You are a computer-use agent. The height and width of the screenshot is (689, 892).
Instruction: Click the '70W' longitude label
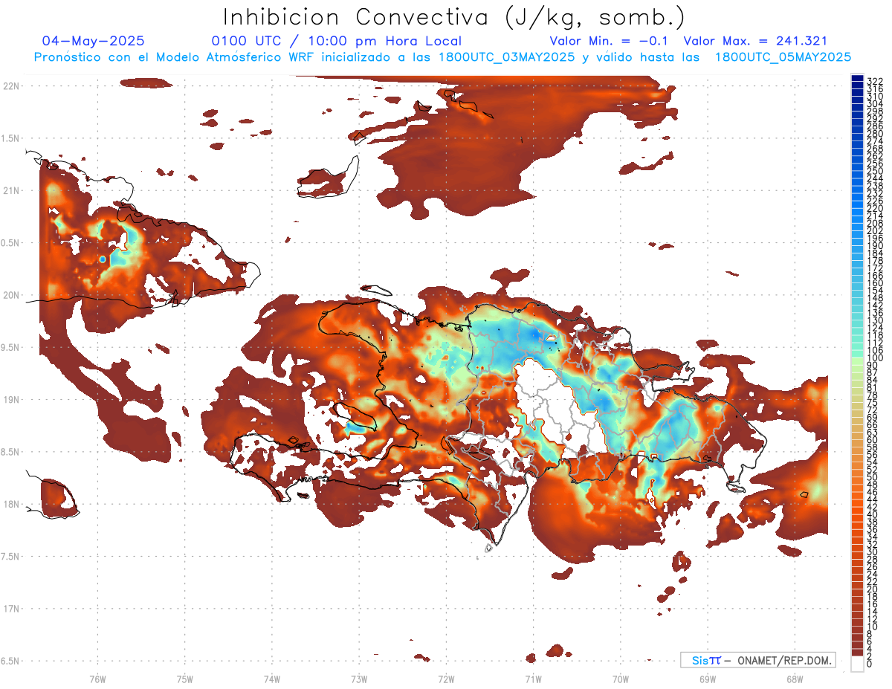click(x=620, y=679)
